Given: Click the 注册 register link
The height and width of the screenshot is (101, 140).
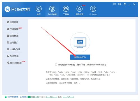Looking at the screenshot, I should [x=114, y=4].
